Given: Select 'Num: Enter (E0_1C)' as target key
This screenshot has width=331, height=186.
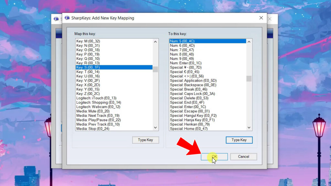Looking at the screenshot, I should 208,63.
